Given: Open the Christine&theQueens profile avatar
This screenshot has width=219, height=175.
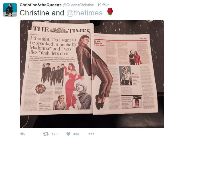Looking at the screenshot, I should click(x=10, y=10).
